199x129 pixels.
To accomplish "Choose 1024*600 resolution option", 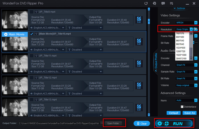I will [182, 48].
